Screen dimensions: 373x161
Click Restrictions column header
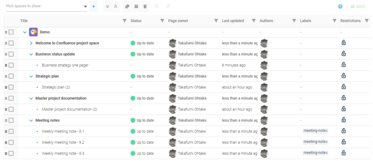click(350, 21)
